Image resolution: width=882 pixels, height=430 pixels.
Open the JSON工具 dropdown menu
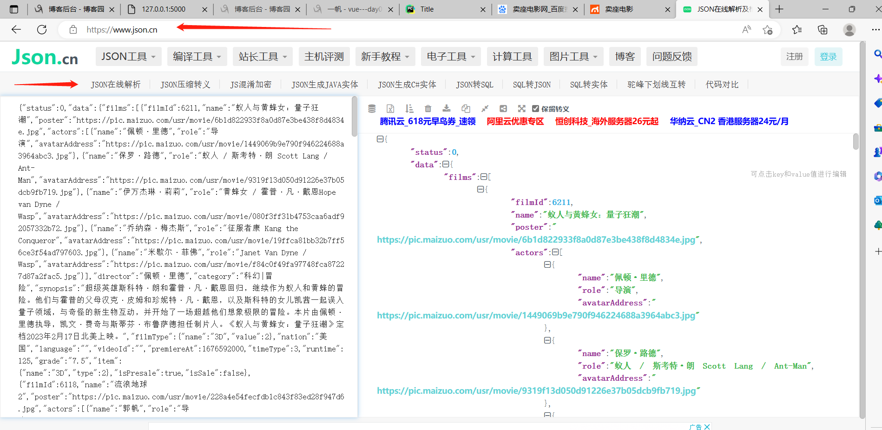pos(129,57)
